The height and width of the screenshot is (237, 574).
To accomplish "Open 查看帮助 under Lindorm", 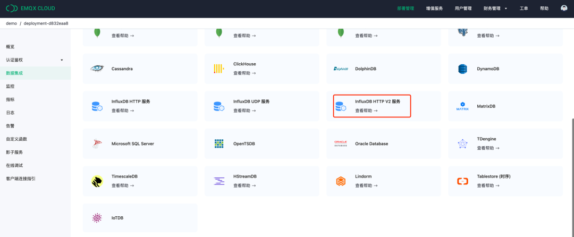I will pos(366,185).
